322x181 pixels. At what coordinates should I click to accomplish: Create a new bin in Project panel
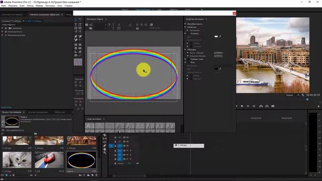pos(89,175)
